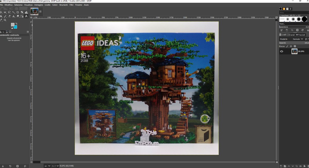Open the Brushes tab icon
The height and width of the screenshot is (168, 309).
pyautogui.click(x=280, y=9)
